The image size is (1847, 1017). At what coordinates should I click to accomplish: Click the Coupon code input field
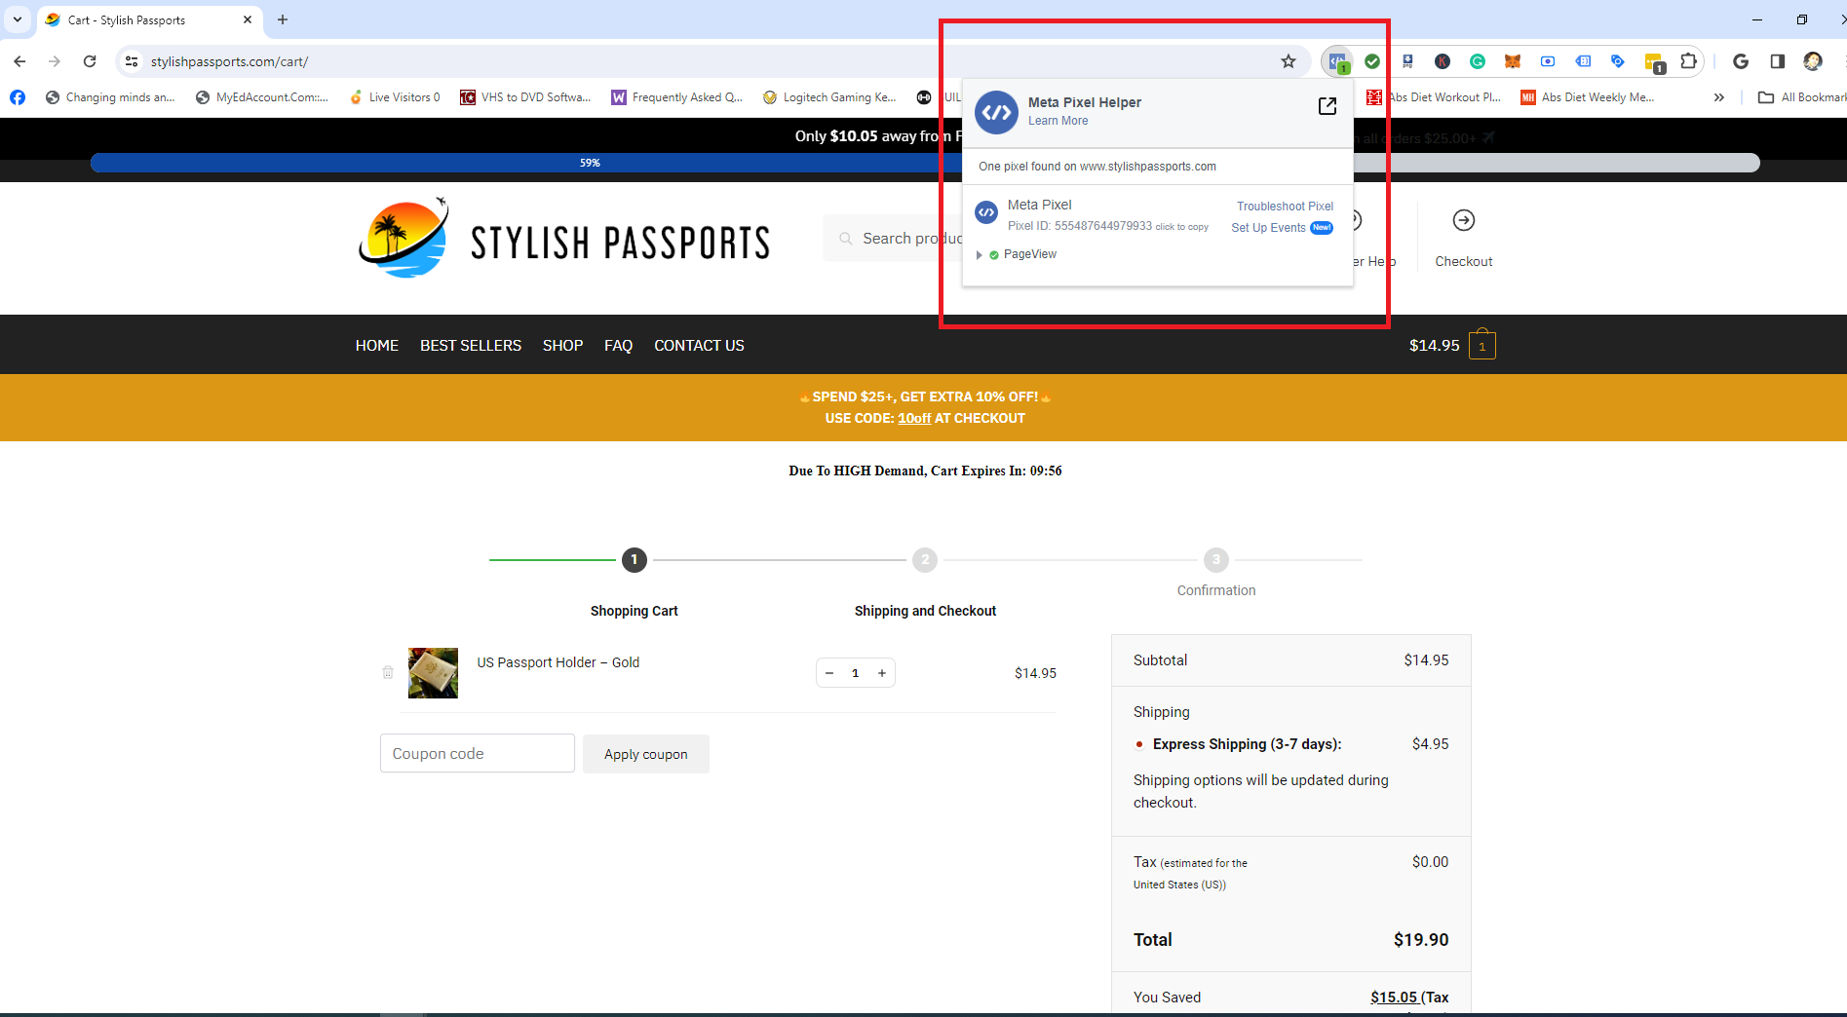pyautogui.click(x=478, y=753)
